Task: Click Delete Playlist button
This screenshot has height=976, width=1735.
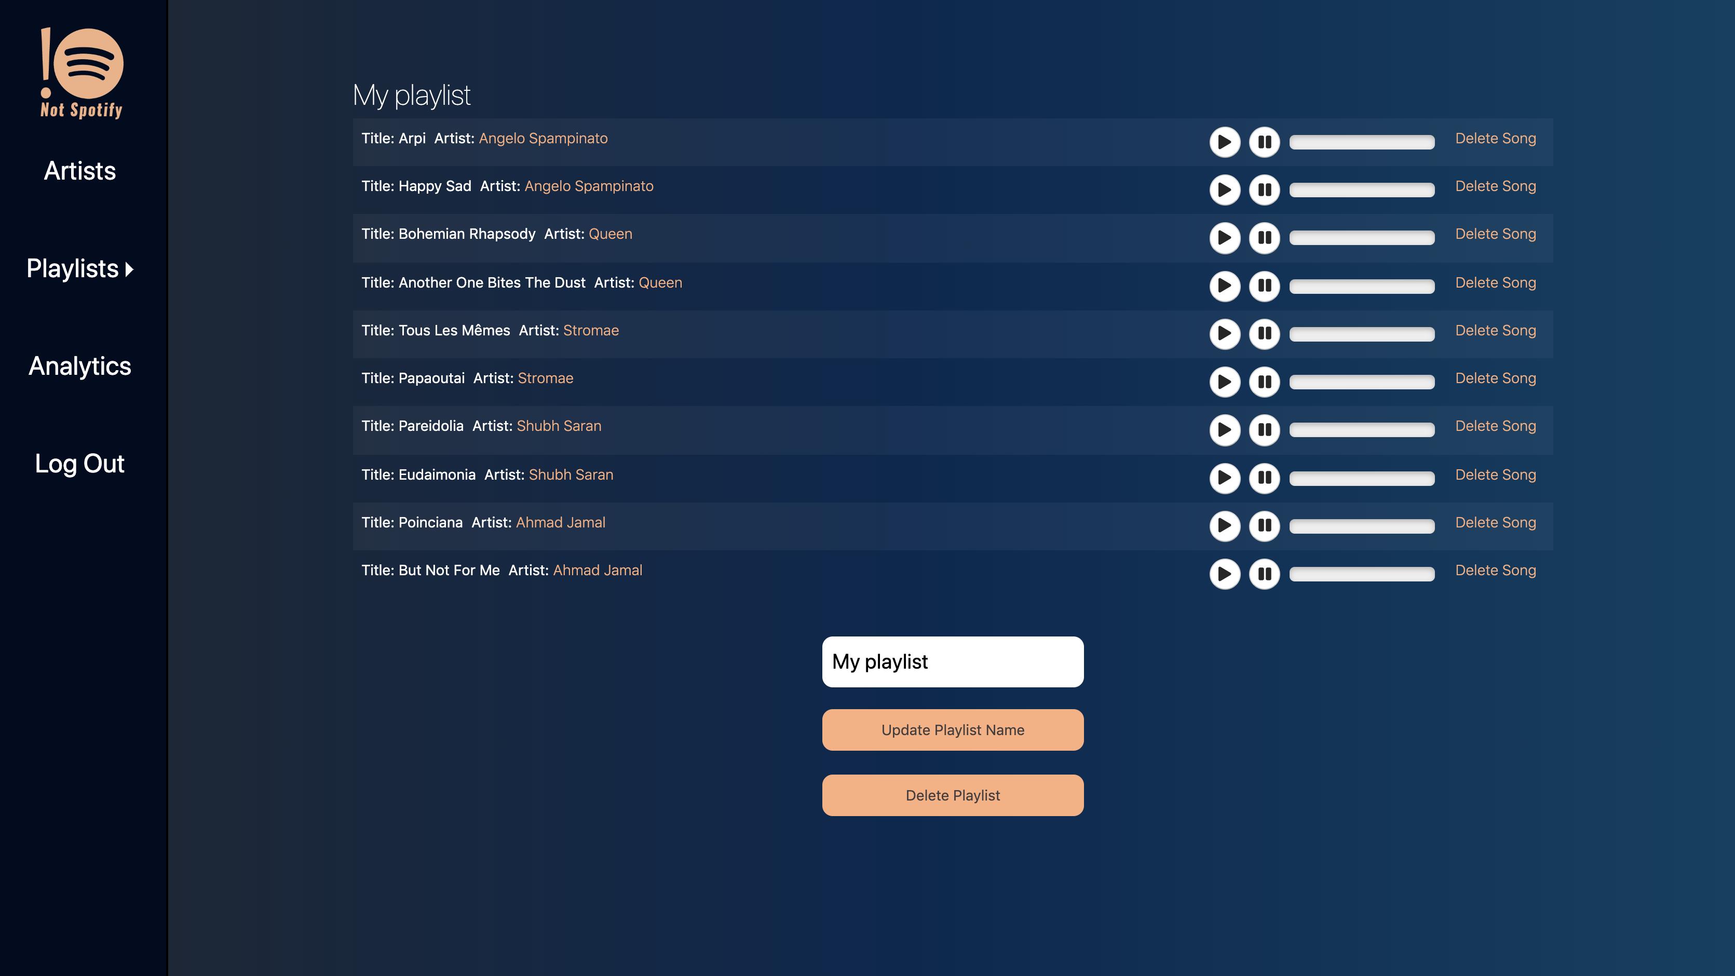Action: 953,795
